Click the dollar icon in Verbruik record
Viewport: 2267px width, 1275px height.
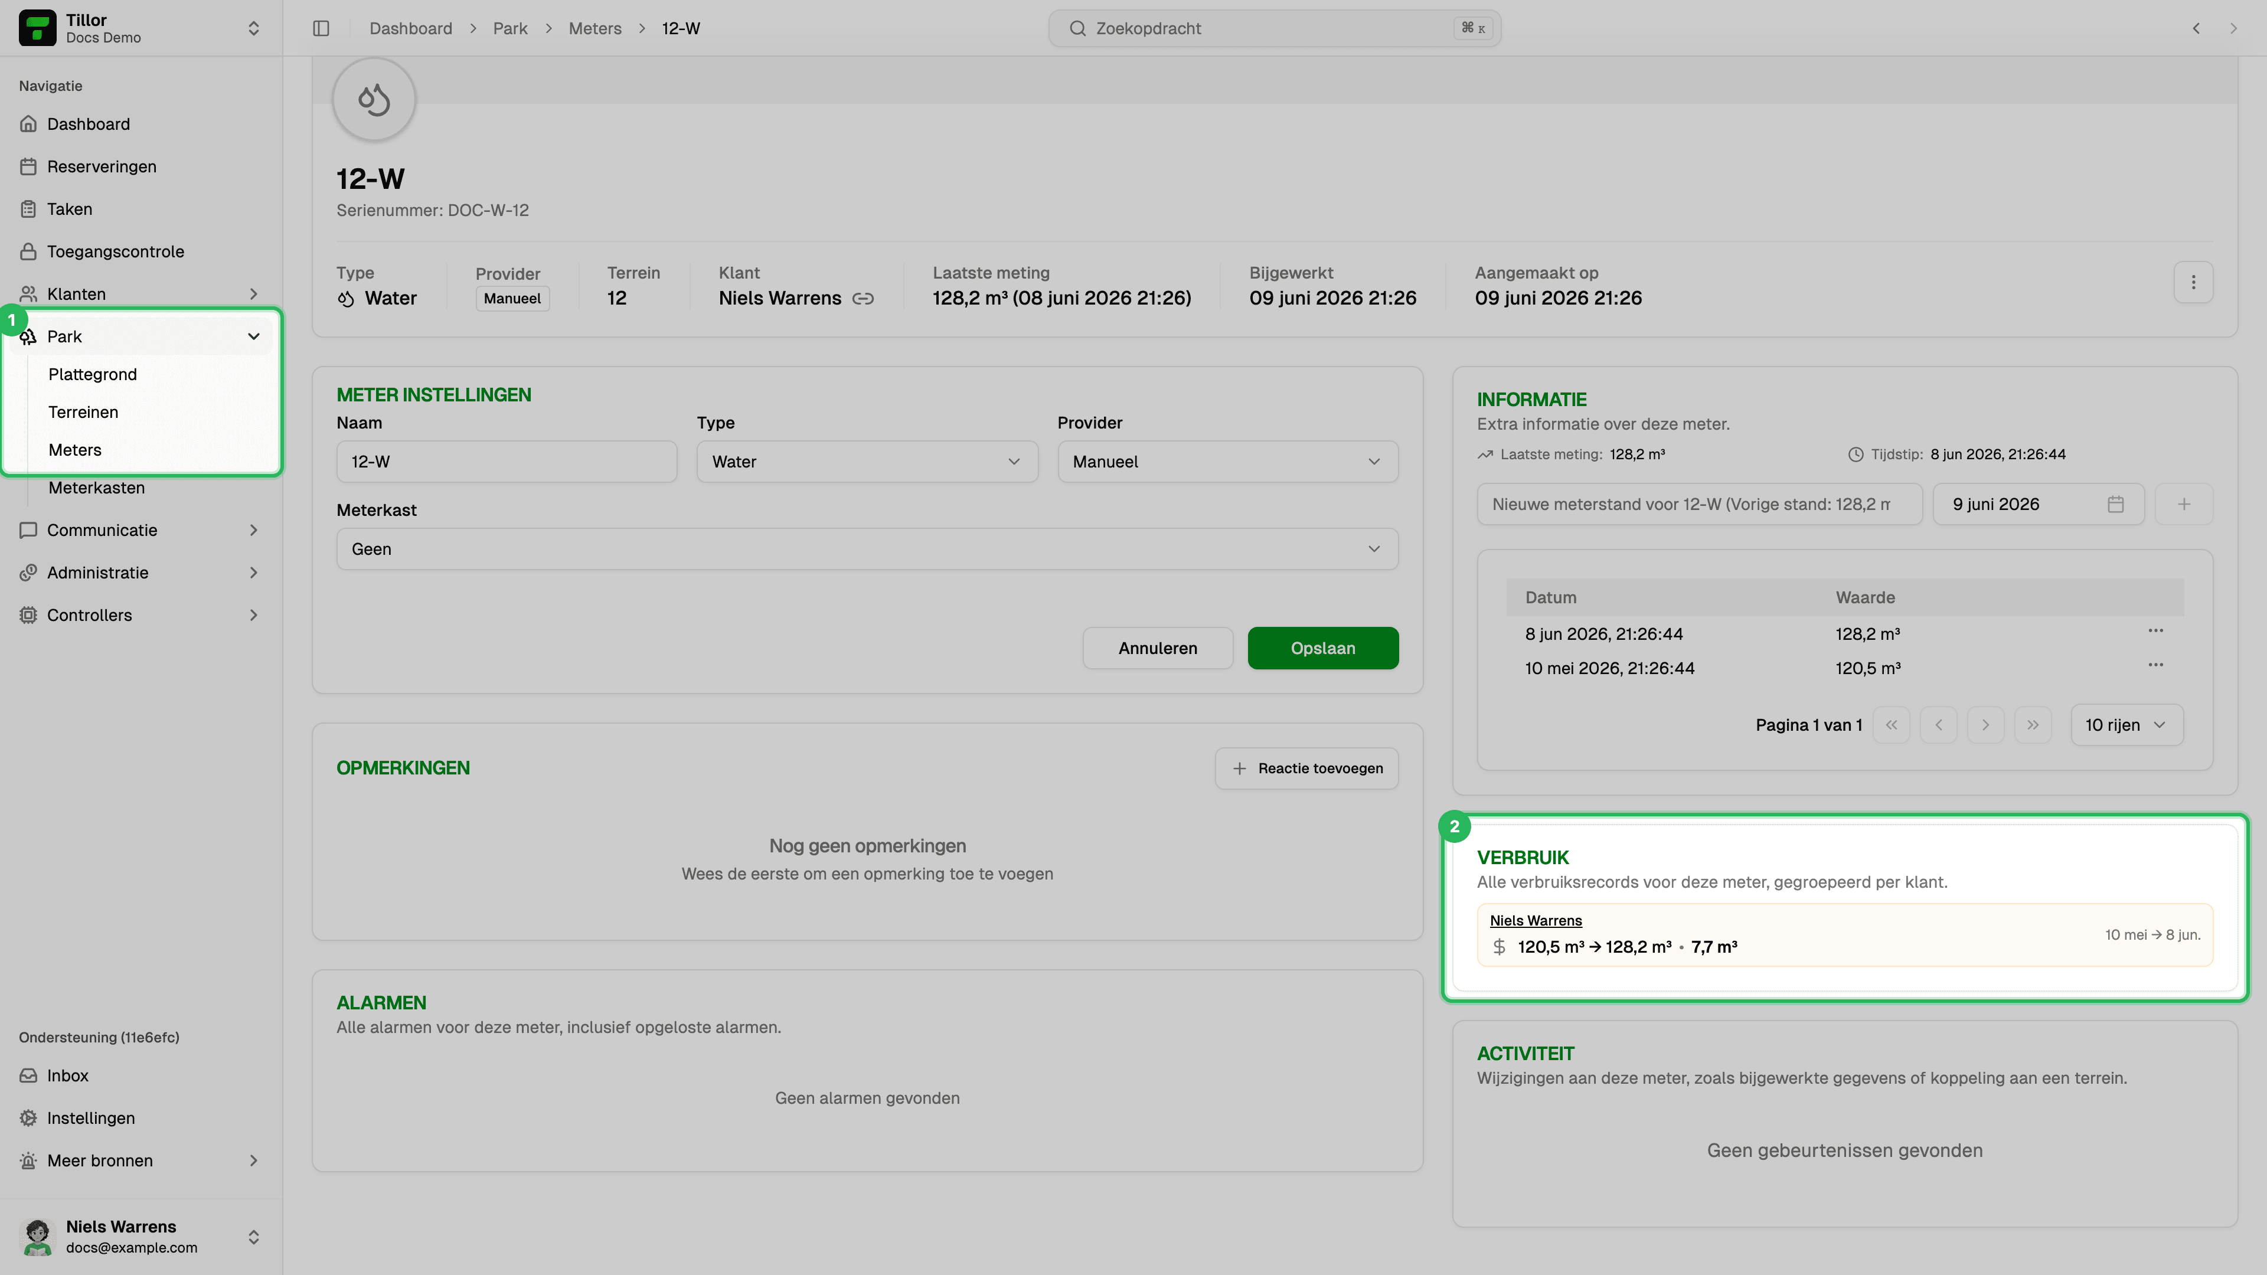[x=1499, y=947]
